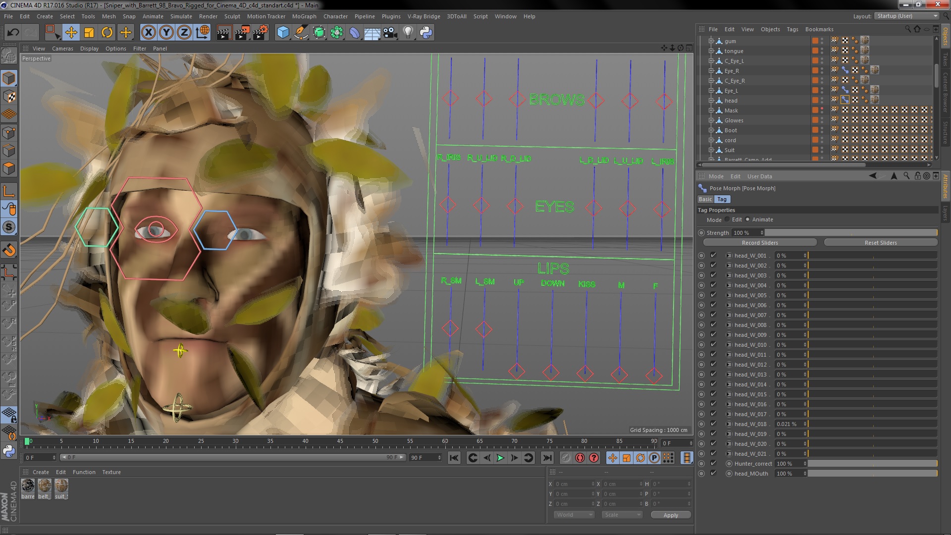Open the Scale coordinate dropdown
The width and height of the screenshot is (951, 535).
(x=622, y=515)
